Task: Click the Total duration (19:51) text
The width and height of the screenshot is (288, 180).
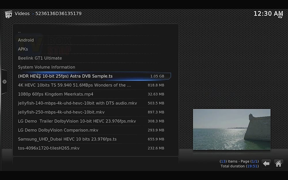Action: [x=240, y=166]
